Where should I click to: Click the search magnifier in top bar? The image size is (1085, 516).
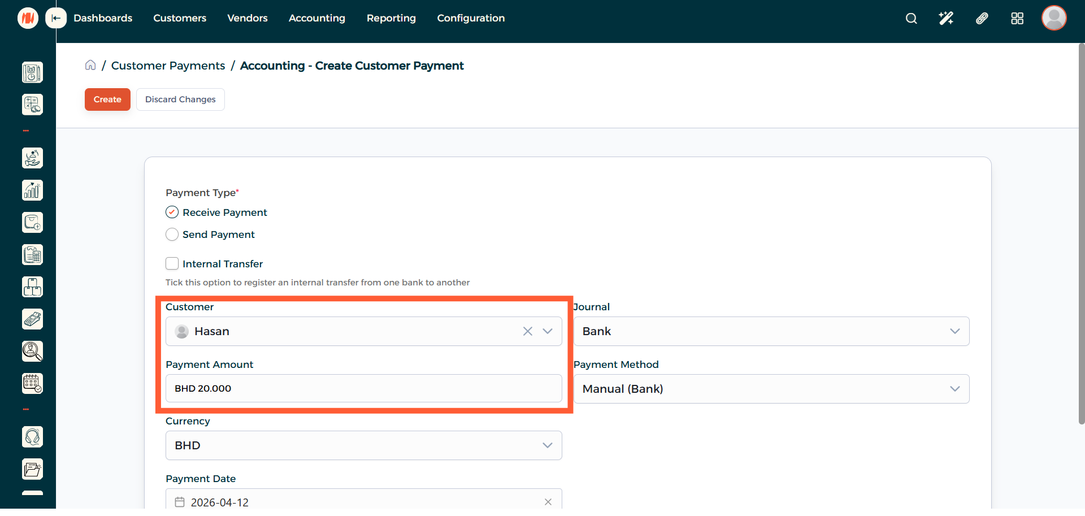911,19
